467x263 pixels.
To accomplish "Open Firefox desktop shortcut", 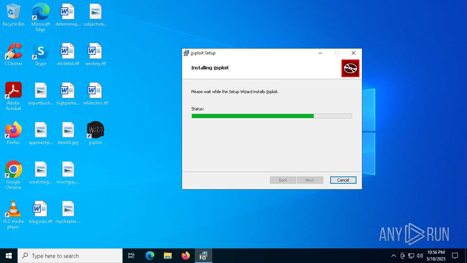I will [x=13, y=134].
